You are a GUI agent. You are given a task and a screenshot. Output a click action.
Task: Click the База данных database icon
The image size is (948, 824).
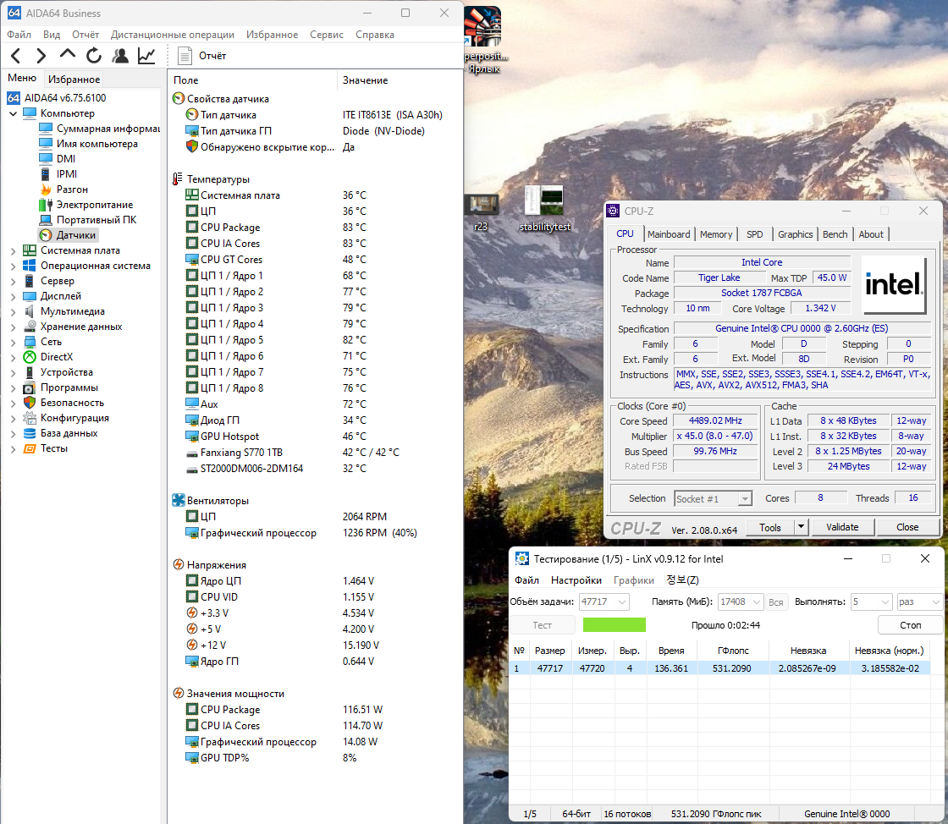(30, 433)
